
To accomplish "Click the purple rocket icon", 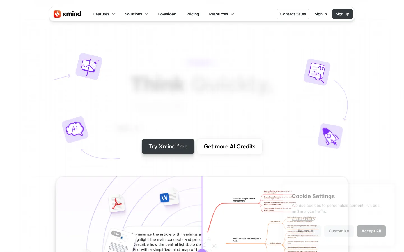I will click(330, 136).
